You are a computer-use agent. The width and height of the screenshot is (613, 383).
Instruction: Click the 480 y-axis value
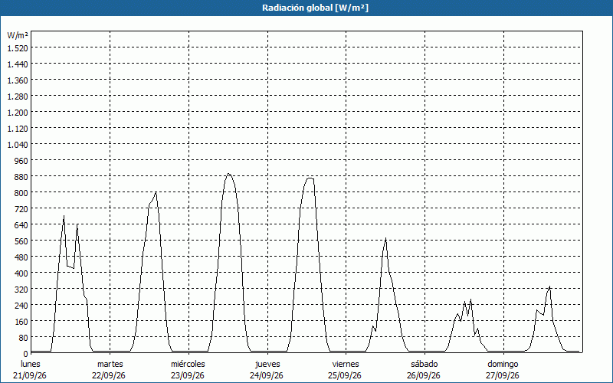coord(21,257)
